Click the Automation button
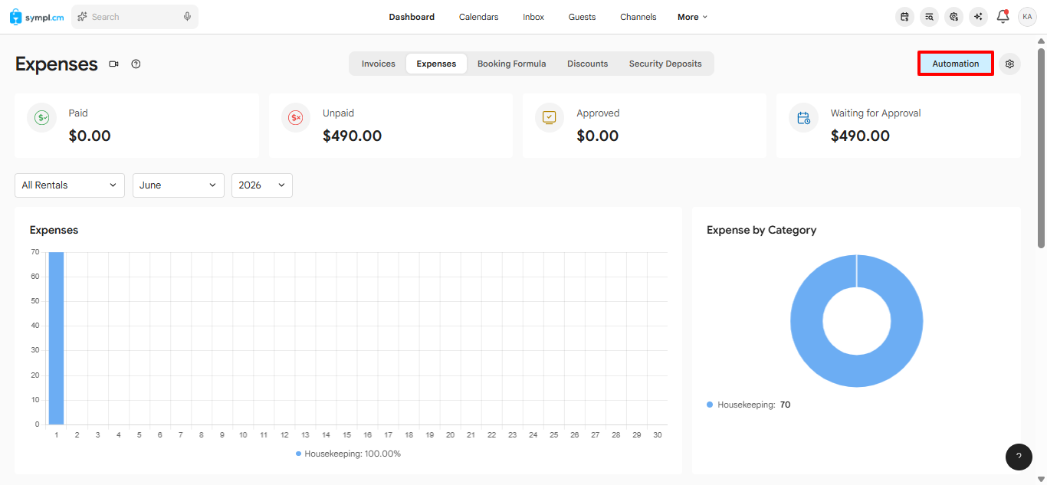This screenshot has height=485, width=1047. click(956, 64)
